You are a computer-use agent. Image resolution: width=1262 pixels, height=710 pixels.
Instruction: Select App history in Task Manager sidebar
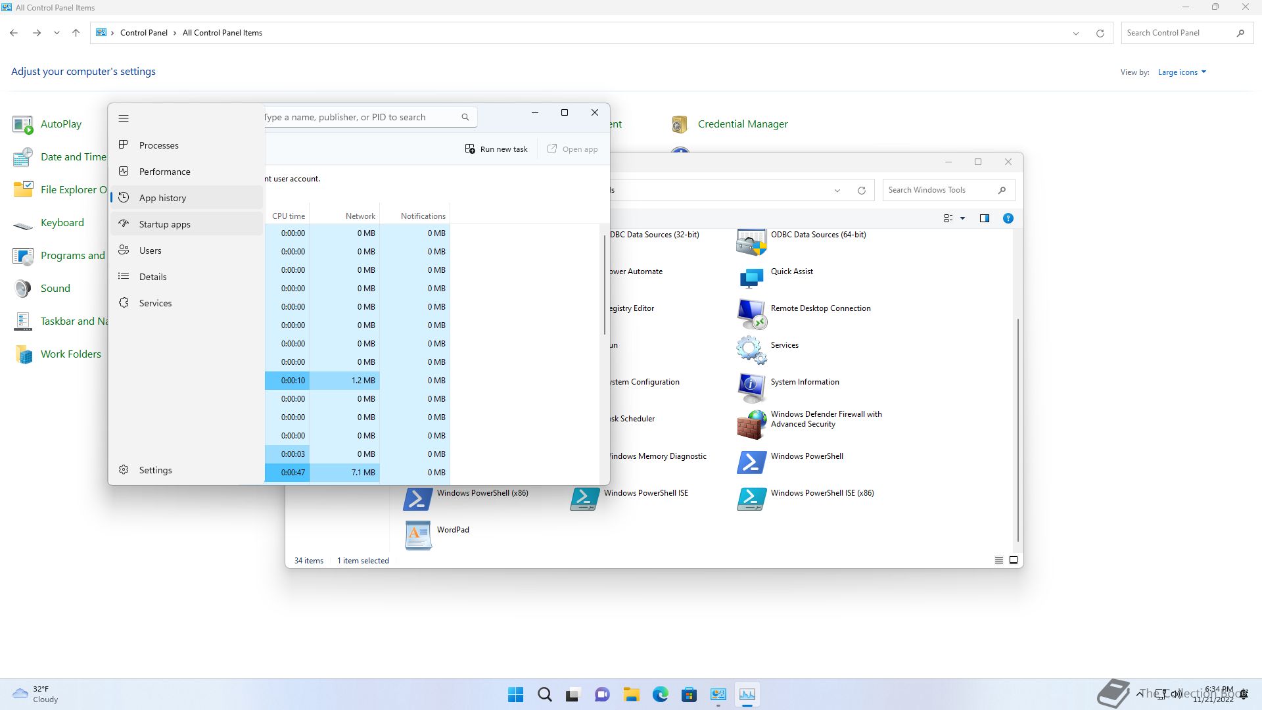[x=187, y=198]
